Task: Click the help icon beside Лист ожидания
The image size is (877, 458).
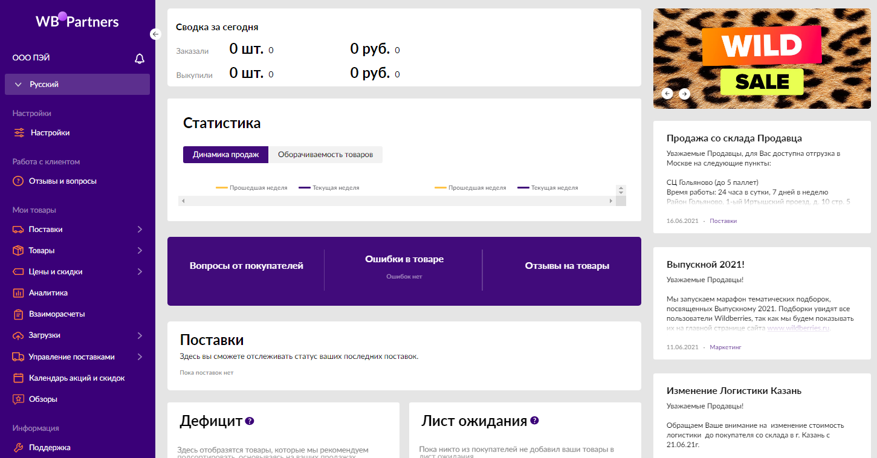Action: click(x=534, y=421)
